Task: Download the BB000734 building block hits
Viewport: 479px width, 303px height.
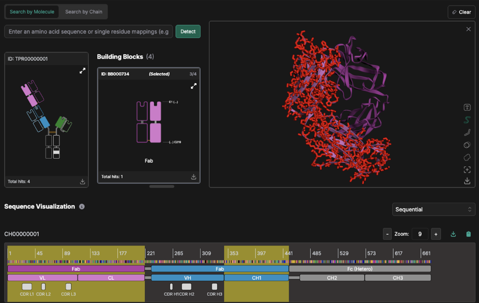Action: [194, 177]
